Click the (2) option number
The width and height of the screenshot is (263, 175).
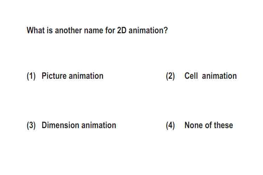(x=170, y=76)
